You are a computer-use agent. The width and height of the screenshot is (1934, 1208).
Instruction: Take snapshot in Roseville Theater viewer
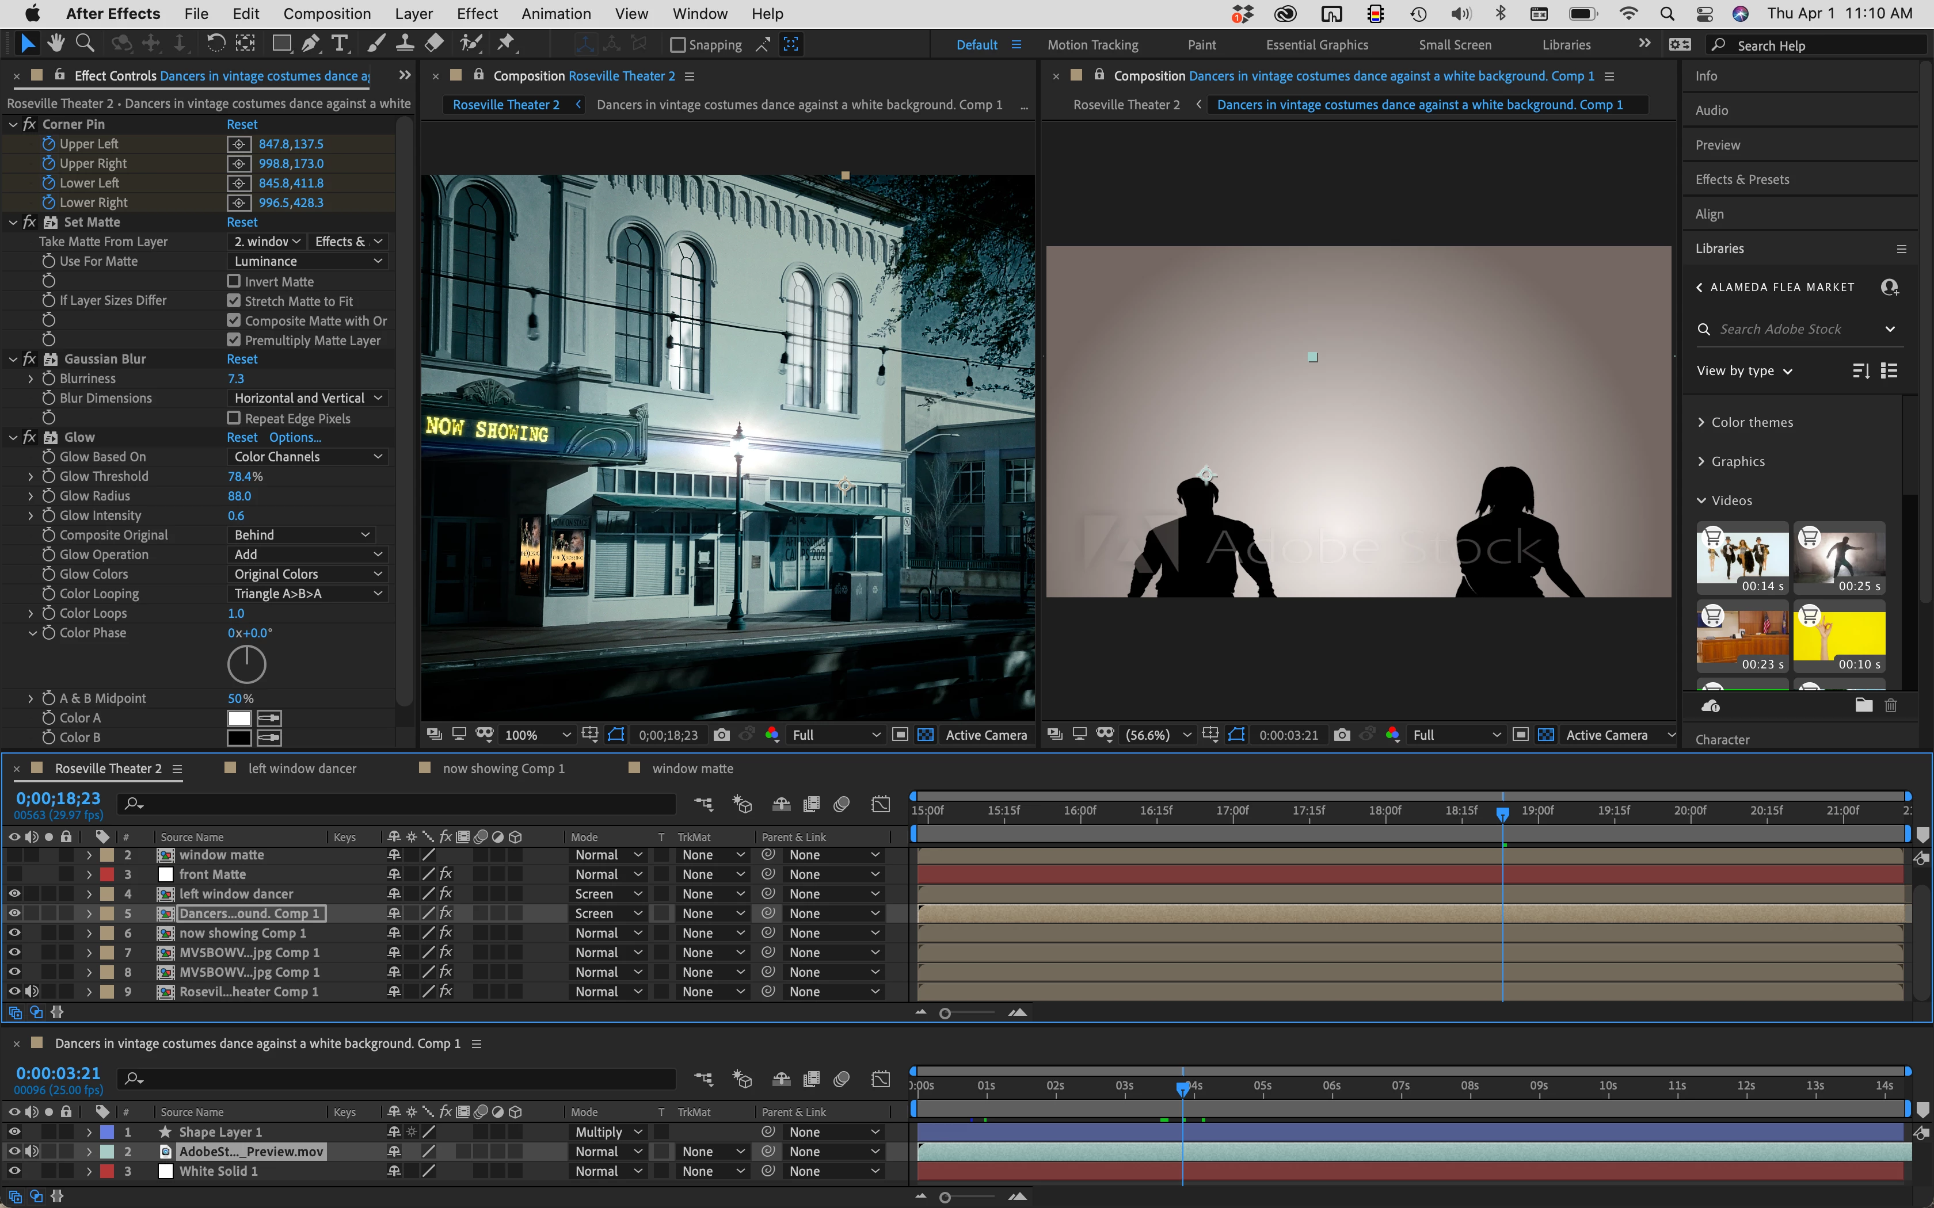(x=721, y=735)
